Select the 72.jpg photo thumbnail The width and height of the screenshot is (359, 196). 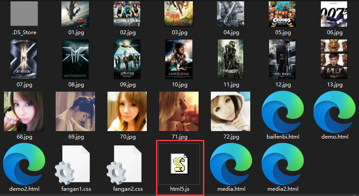pyautogui.click(x=231, y=111)
